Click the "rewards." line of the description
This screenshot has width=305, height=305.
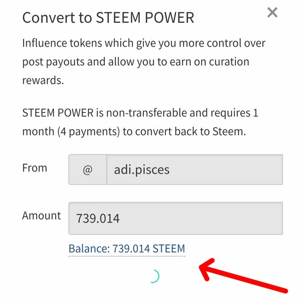click(x=43, y=80)
